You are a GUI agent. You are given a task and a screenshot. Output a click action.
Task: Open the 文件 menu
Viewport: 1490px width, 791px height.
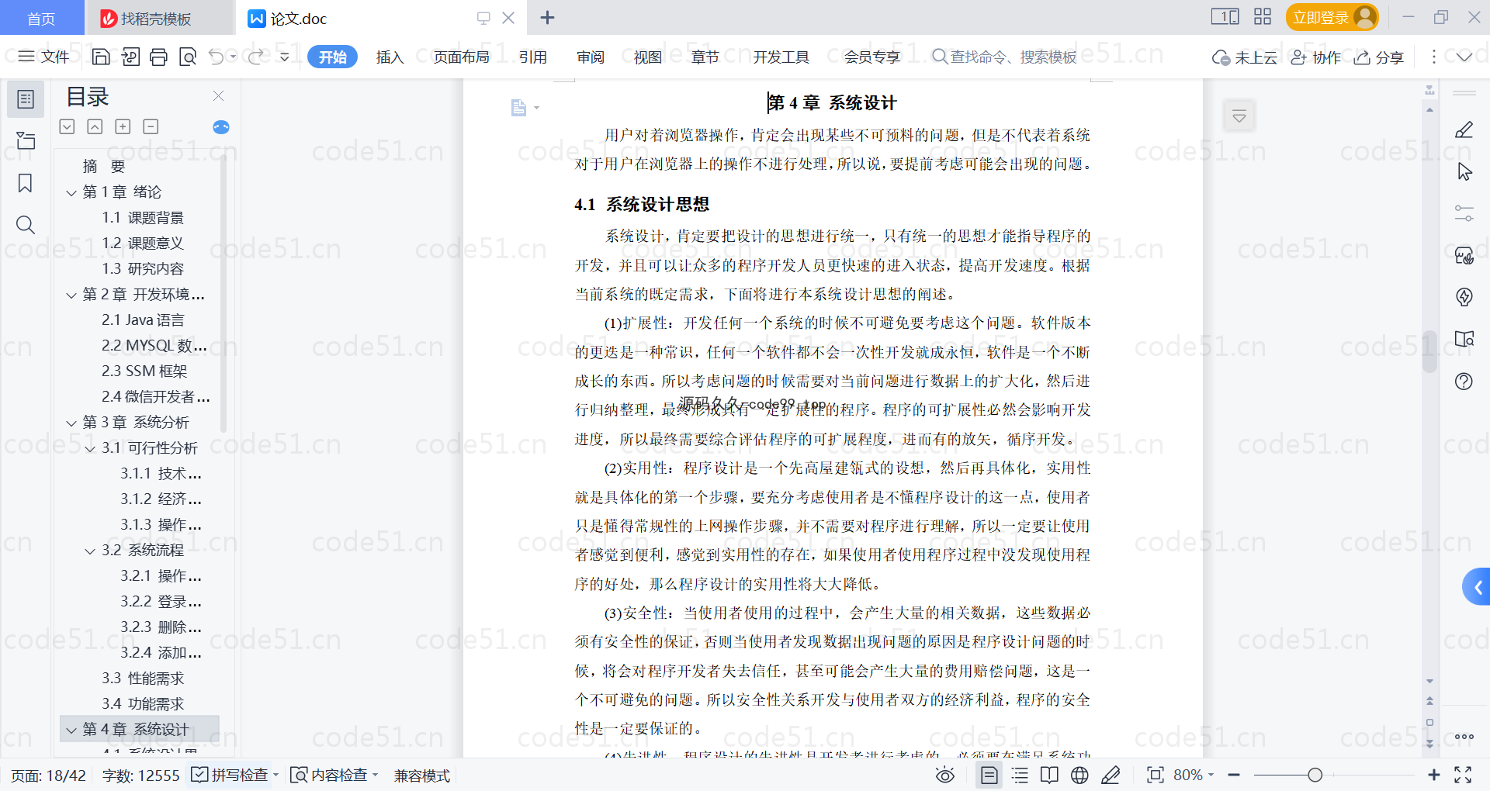pos(44,57)
